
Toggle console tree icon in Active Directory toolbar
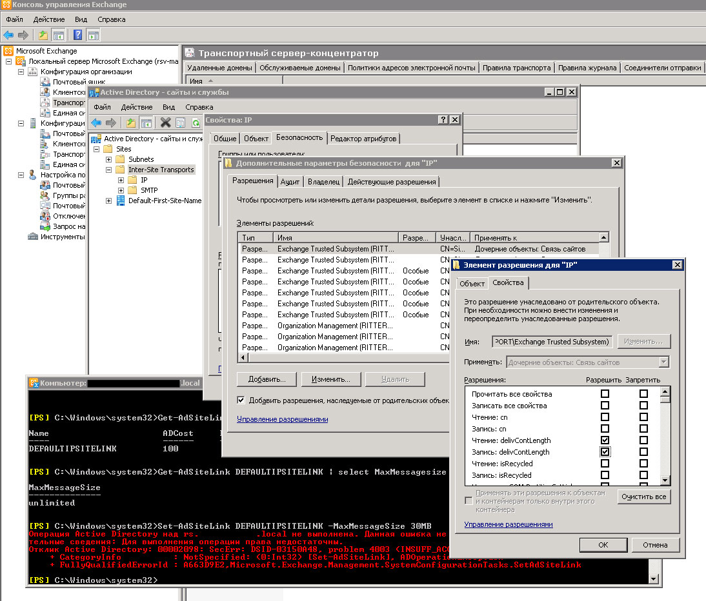[146, 123]
